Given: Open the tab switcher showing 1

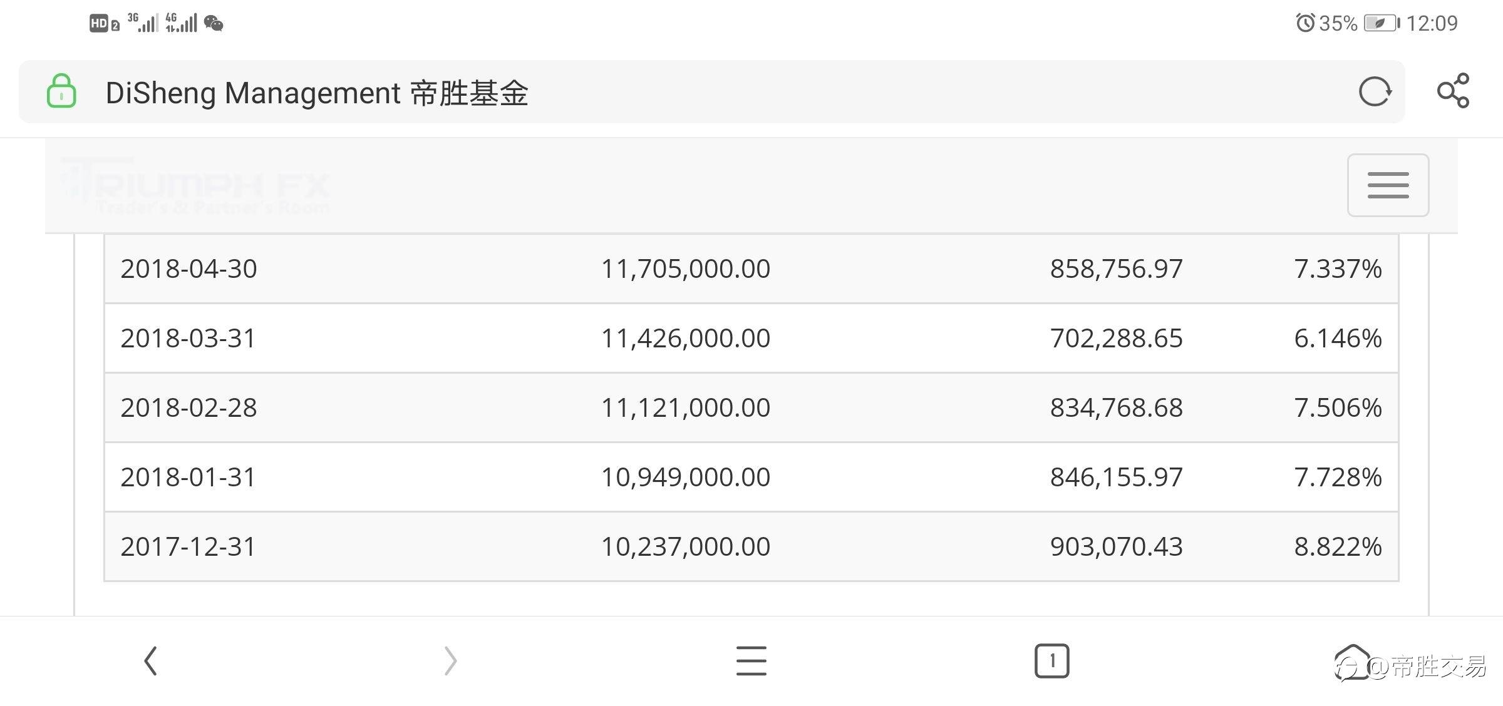Looking at the screenshot, I should [x=1051, y=661].
